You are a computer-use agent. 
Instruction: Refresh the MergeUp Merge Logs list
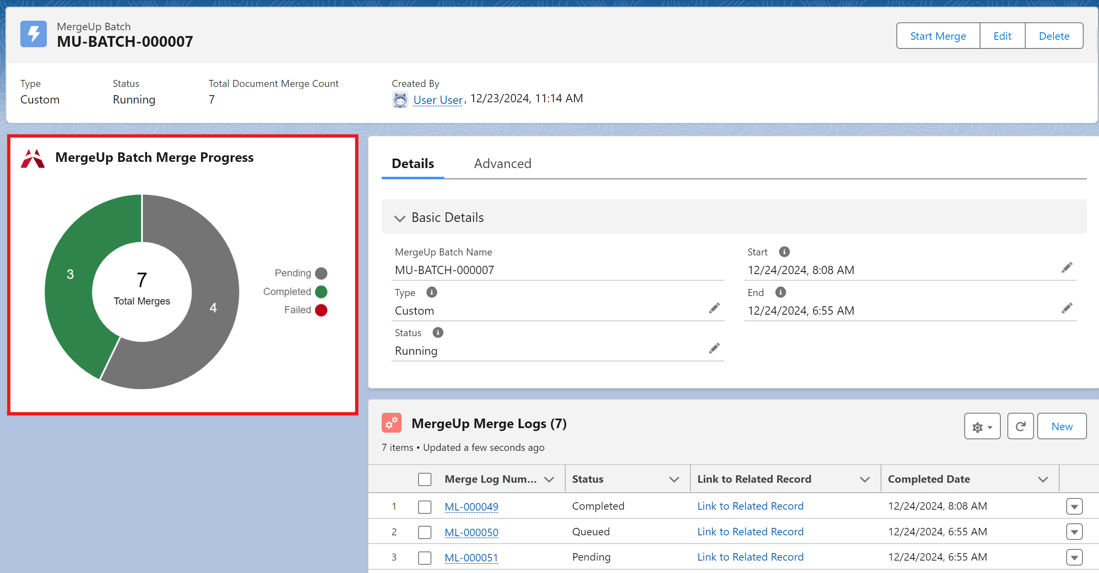coord(1020,426)
